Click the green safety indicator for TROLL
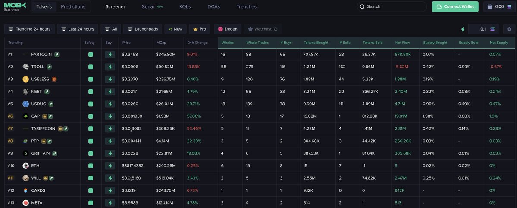Image resolution: width=517 pixels, height=208 pixels. click(x=91, y=67)
